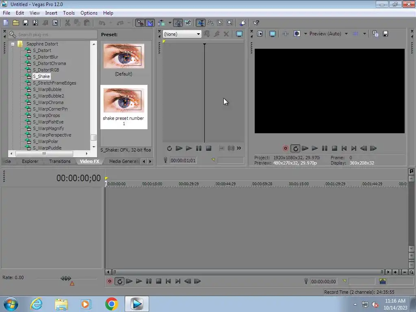Open the Edit menu

point(19,13)
